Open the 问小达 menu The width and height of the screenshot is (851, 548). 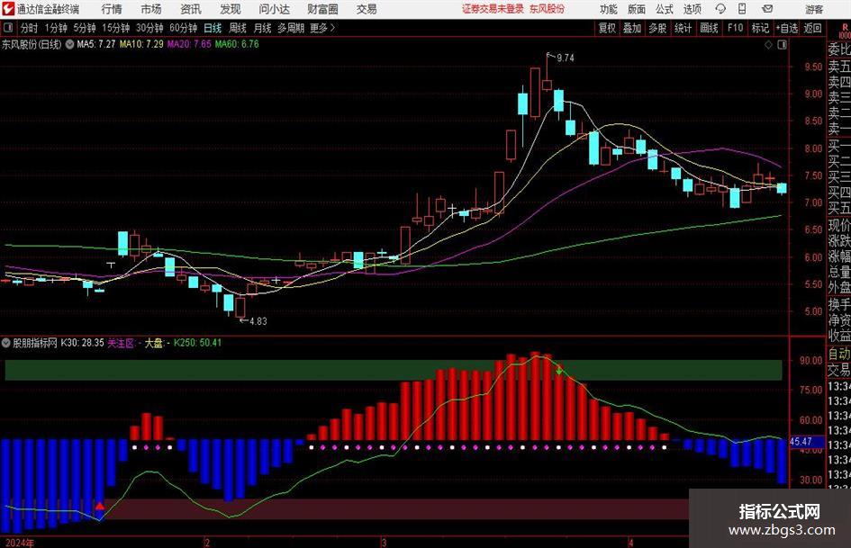(274, 9)
